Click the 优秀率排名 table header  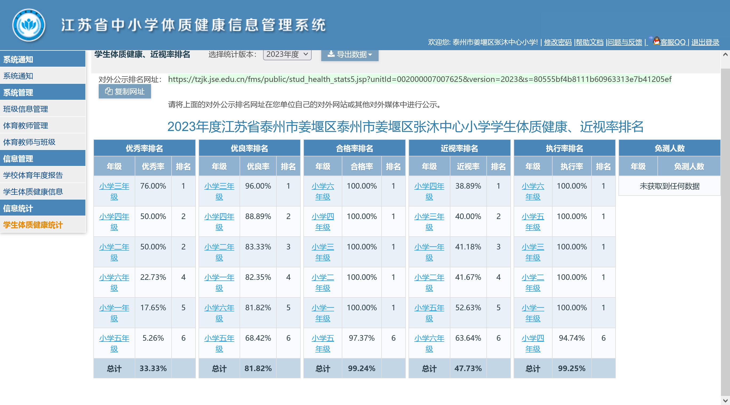coord(144,148)
